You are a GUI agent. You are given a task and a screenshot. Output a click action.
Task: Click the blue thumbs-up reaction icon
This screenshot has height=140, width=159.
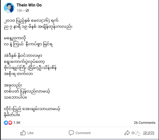[x=6, y=122]
